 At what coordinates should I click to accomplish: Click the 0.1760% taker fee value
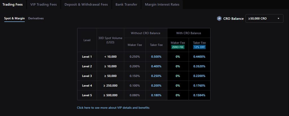199,86
